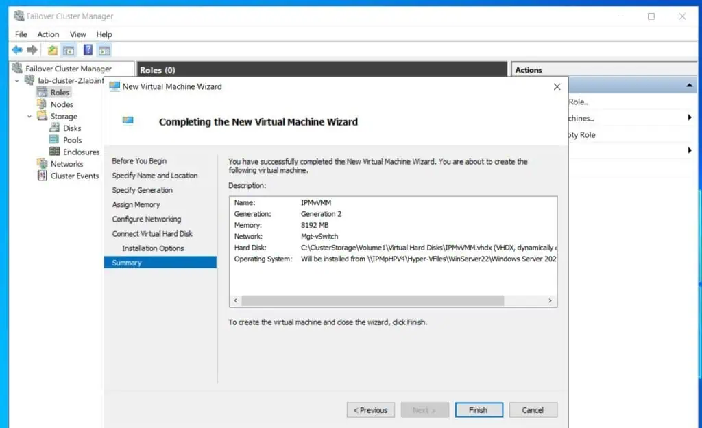Viewport: 702px width, 428px height.
Task: Go to Installation Options step
Action: 153,248
